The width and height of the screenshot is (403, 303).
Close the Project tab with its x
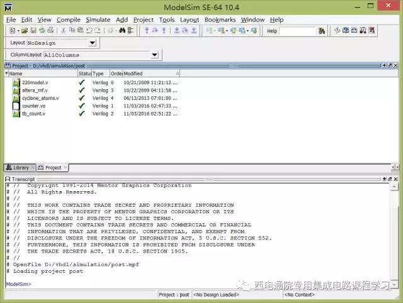[x=65, y=168]
